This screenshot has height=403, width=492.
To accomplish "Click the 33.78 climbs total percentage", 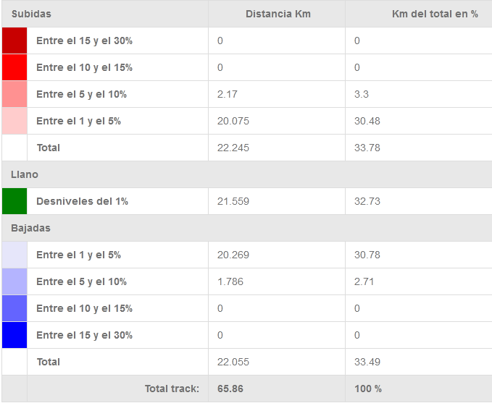I will [x=367, y=148].
